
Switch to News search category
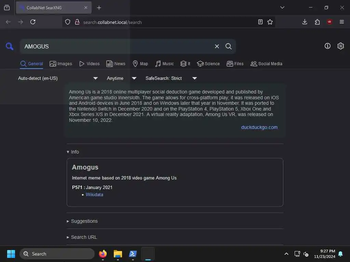point(116,64)
